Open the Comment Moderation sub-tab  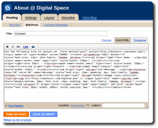[56, 25]
